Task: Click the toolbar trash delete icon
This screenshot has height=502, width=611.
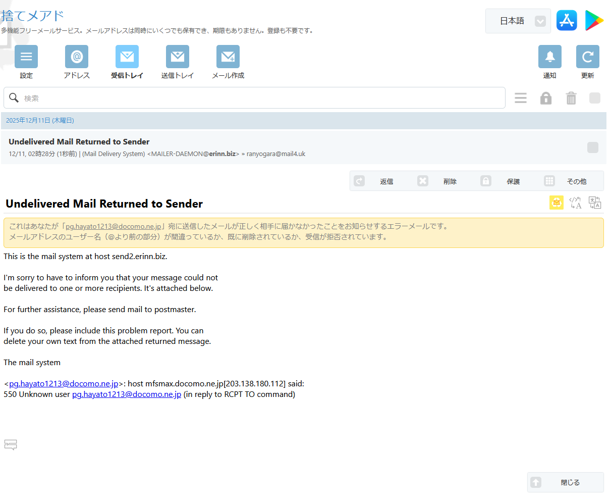Action: [x=571, y=98]
